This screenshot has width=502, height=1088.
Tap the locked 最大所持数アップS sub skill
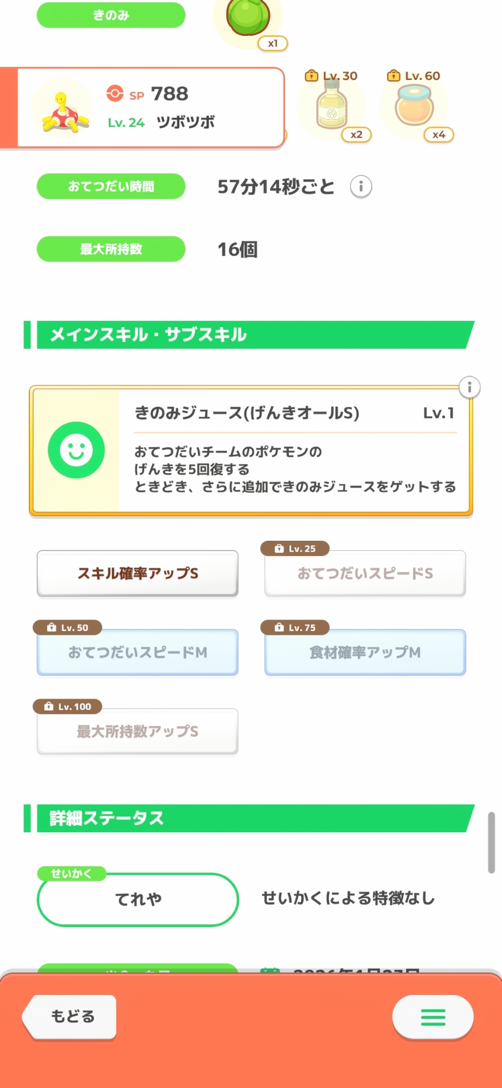[138, 731]
